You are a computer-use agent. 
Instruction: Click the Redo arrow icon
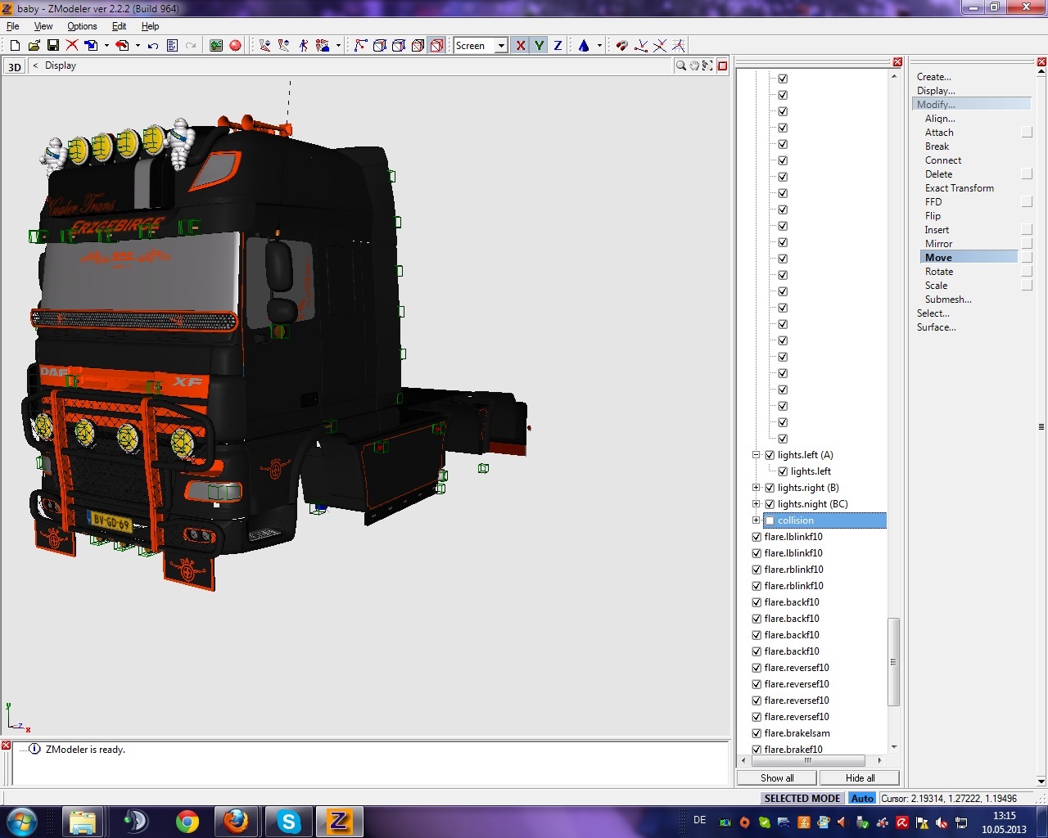191,46
